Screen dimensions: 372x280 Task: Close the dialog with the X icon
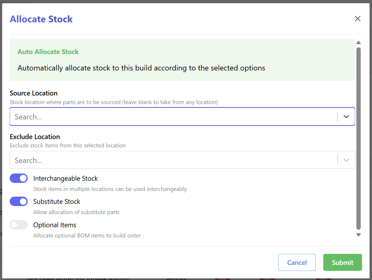[x=357, y=19]
